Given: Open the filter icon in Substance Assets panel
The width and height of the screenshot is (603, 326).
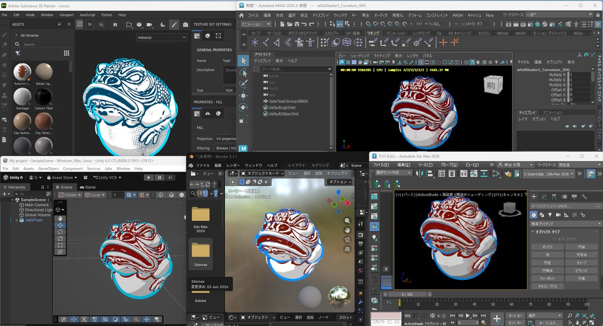Looking at the screenshot, I should 18,53.
